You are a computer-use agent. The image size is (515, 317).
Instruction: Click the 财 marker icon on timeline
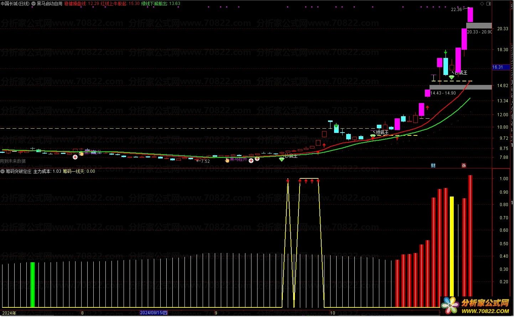pos(433,166)
